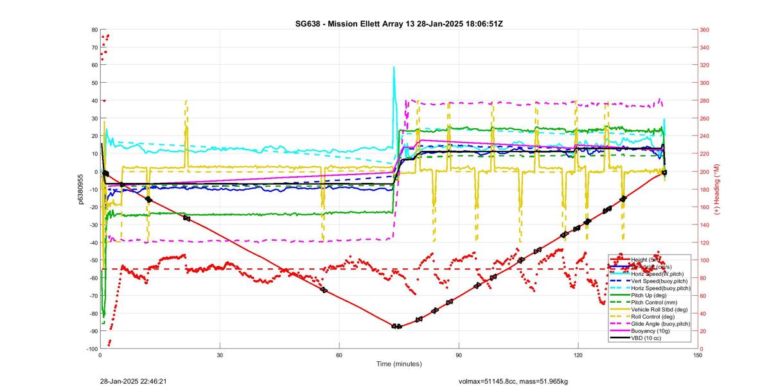Select the left axis tick label '-100'
The width and height of the screenshot is (771, 392).
(x=91, y=348)
